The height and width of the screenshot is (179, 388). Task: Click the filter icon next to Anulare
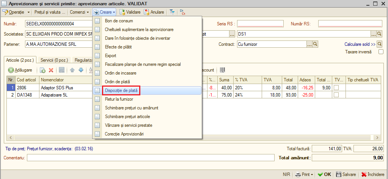click(172, 12)
